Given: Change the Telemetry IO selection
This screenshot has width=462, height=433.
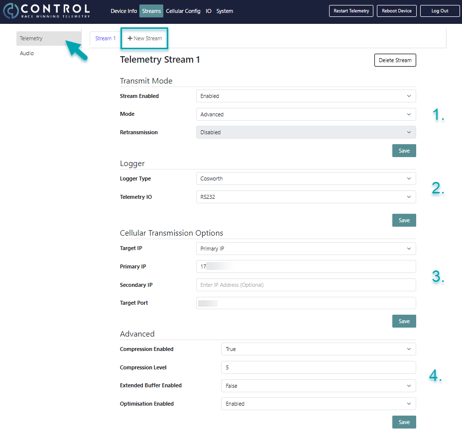Looking at the screenshot, I should click(306, 197).
